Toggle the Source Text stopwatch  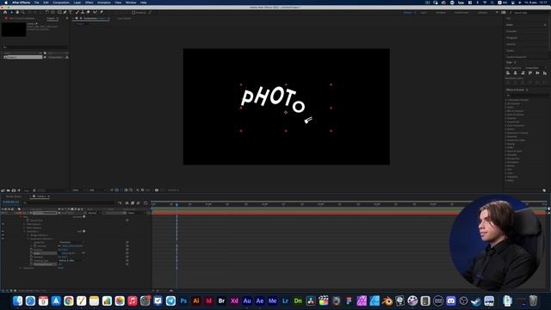click(28, 220)
